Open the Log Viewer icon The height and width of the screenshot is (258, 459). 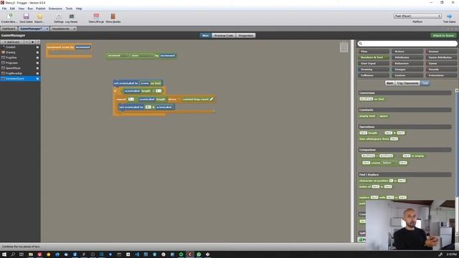[72, 16]
